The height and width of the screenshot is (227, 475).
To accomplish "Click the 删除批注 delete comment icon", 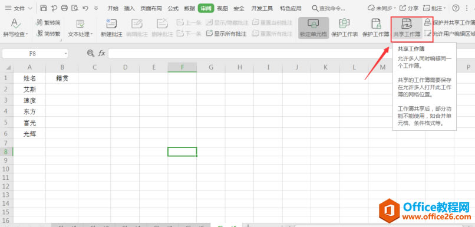I will click(163, 24).
